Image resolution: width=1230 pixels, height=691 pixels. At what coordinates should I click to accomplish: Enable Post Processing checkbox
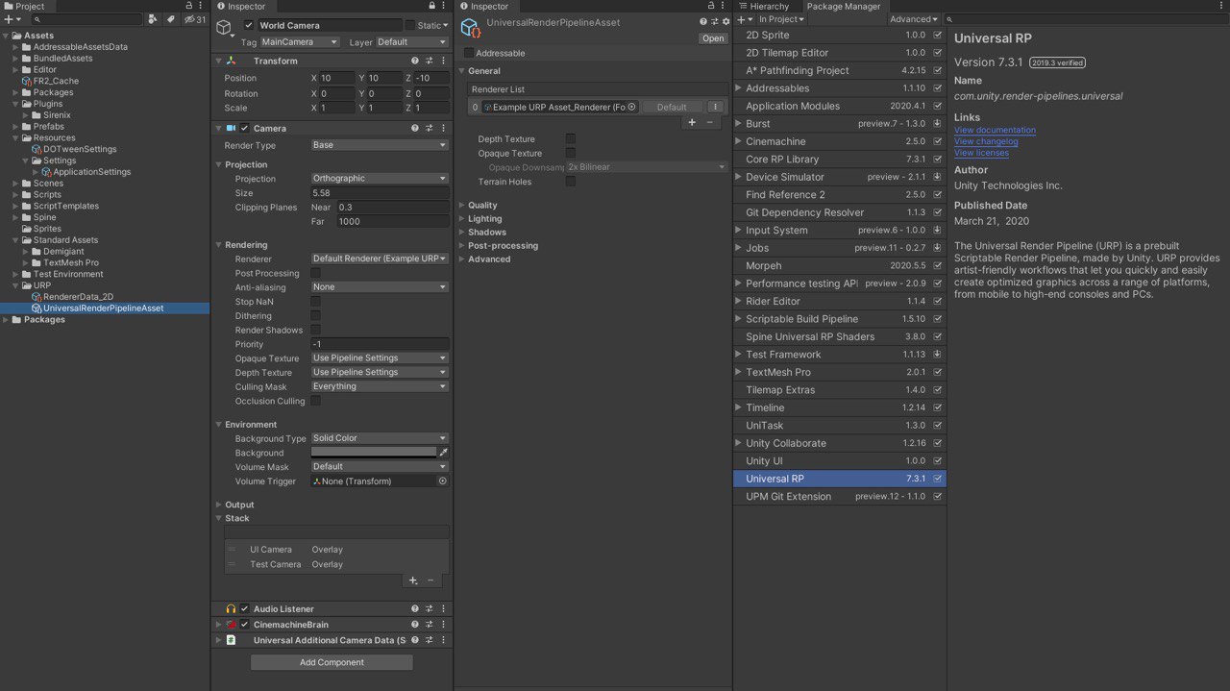coord(315,273)
